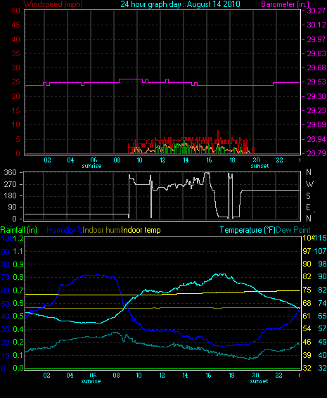Click the W compass label on direction graph
The width and height of the screenshot is (327, 398).
coord(309,184)
